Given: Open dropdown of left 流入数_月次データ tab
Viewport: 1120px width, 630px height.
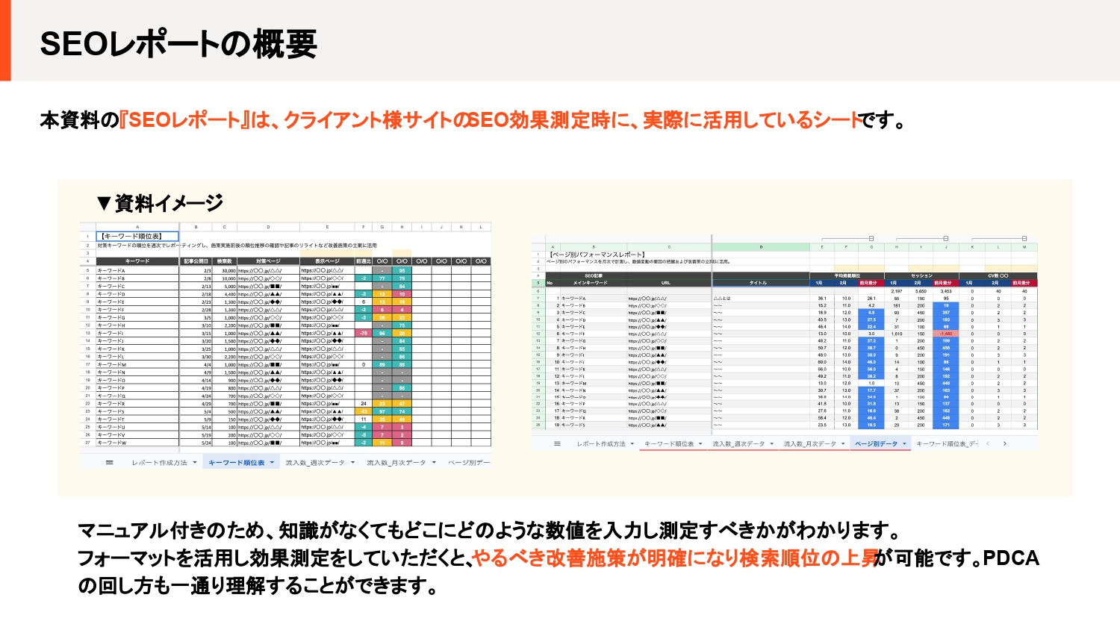Looking at the screenshot, I should (x=434, y=463).
